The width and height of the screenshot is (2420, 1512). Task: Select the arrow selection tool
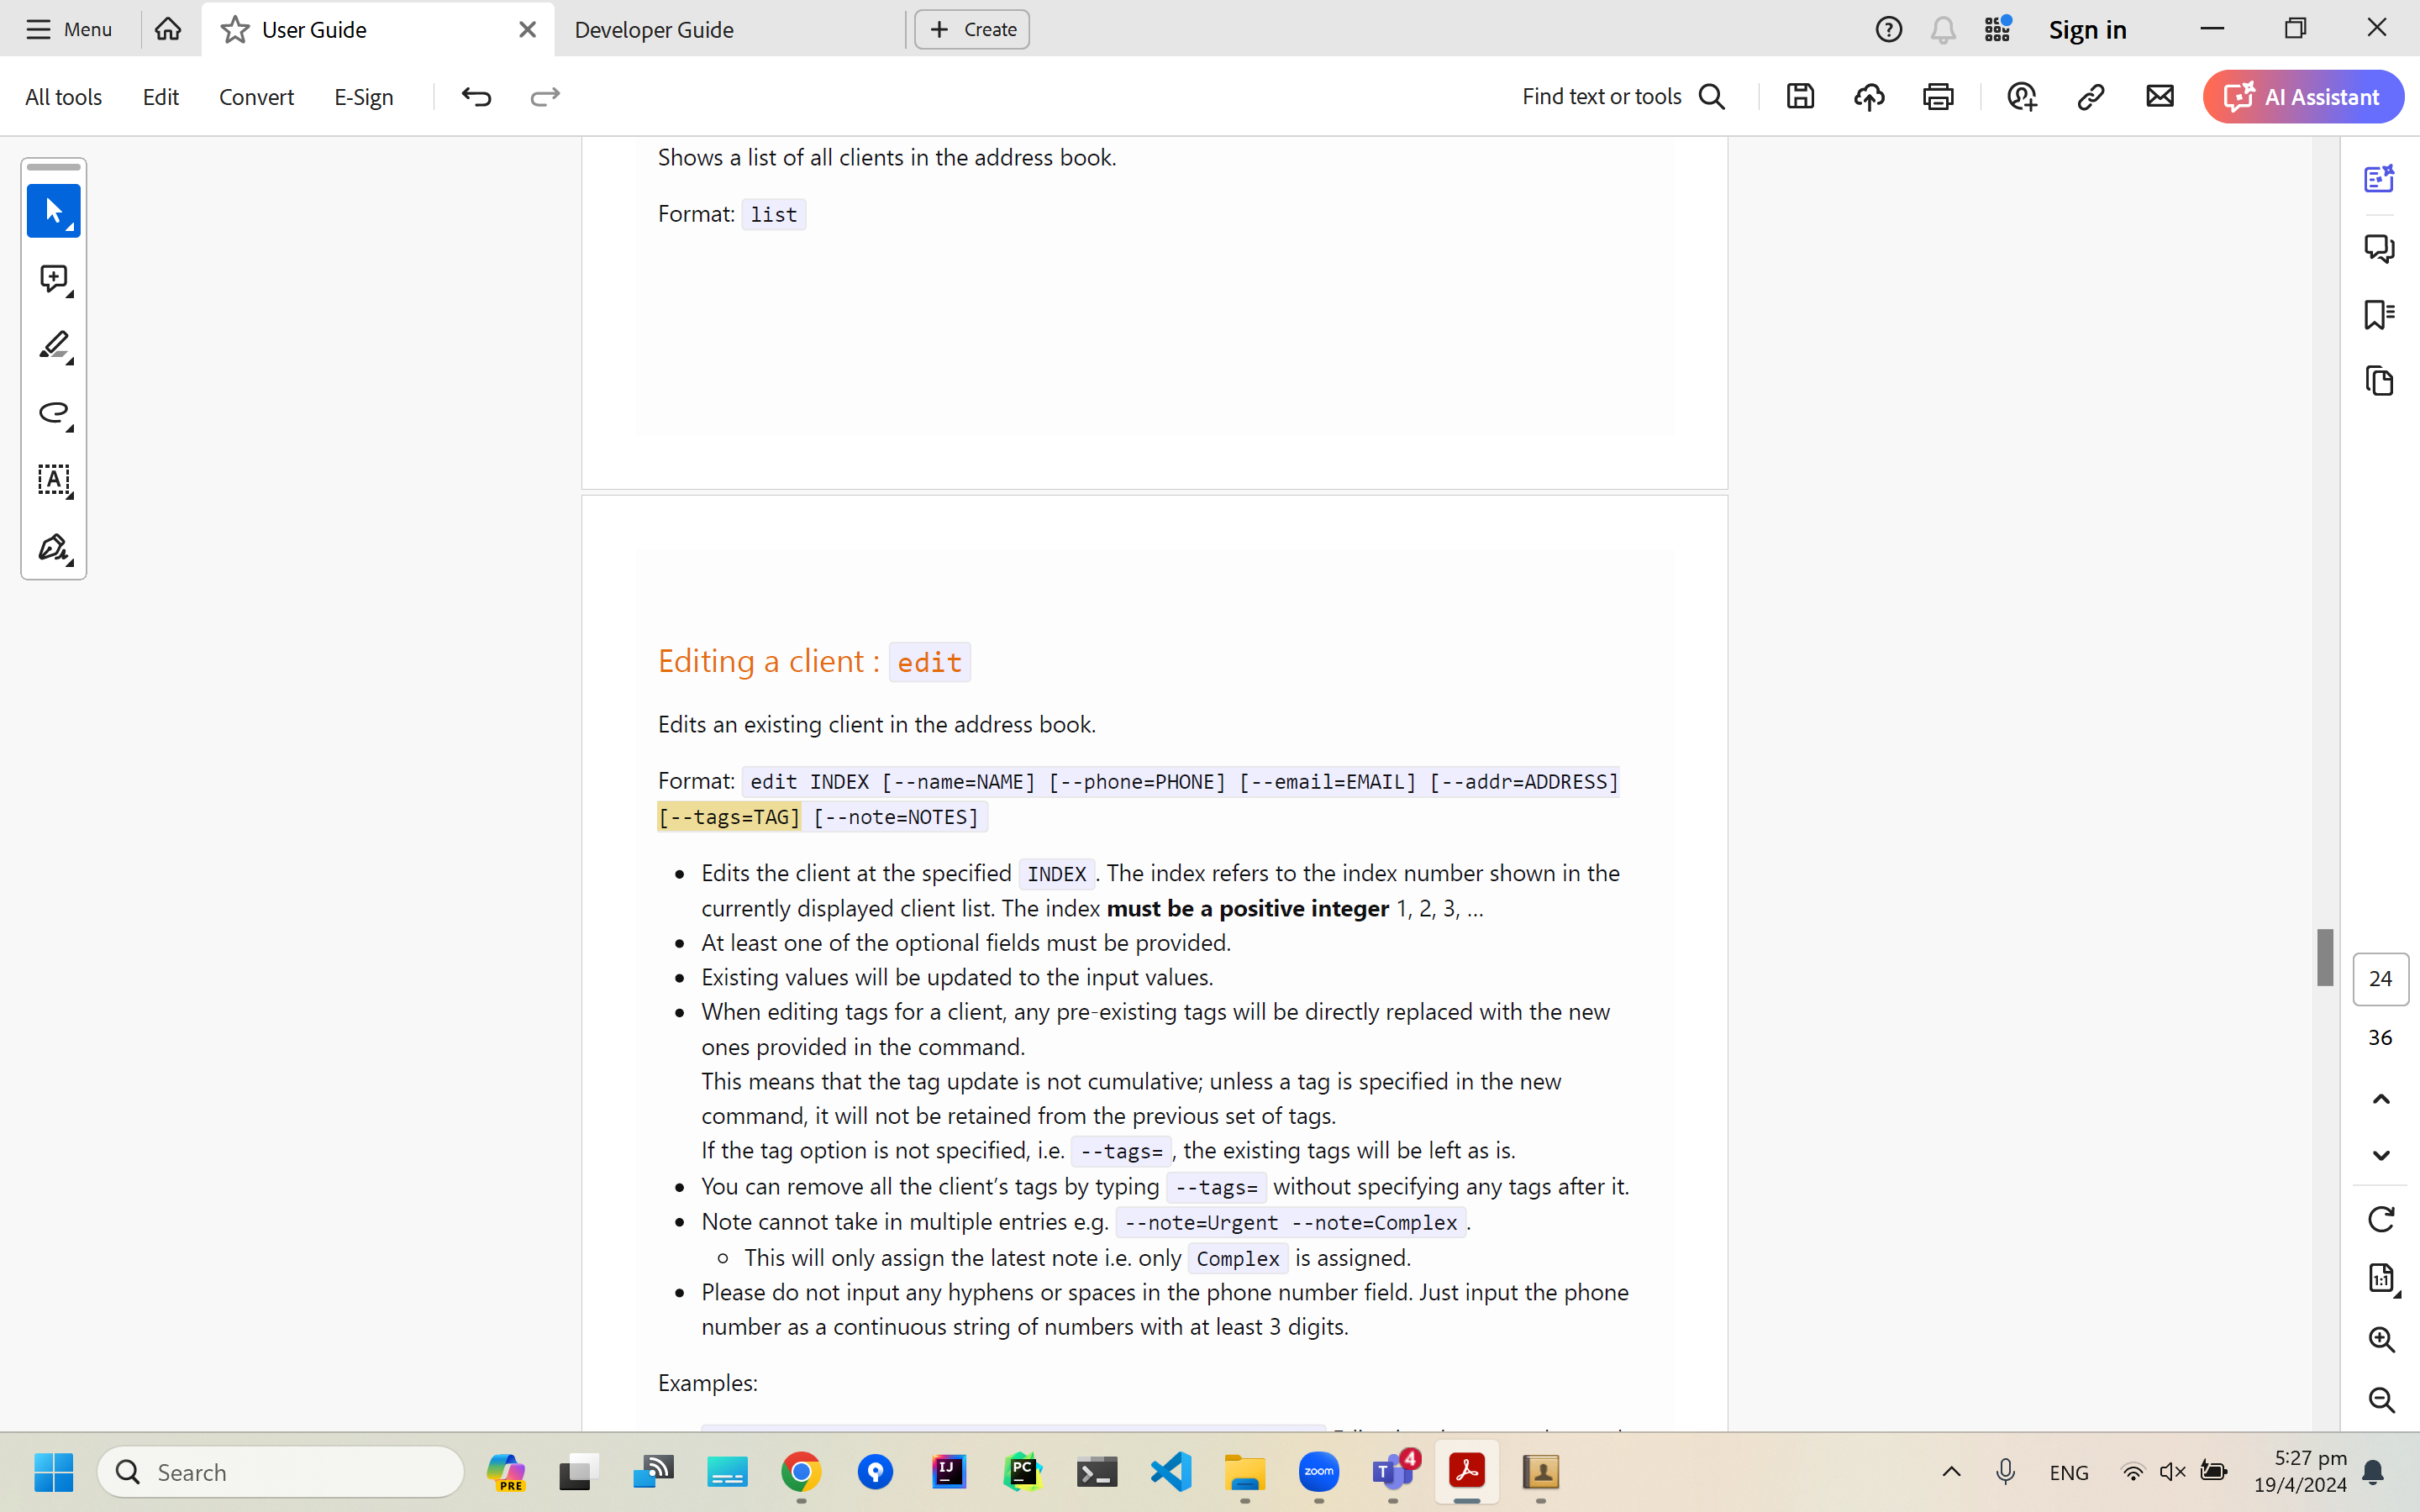click(53, 211)
